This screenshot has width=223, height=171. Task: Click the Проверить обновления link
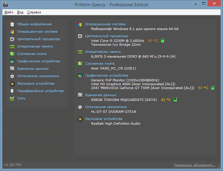194,165
